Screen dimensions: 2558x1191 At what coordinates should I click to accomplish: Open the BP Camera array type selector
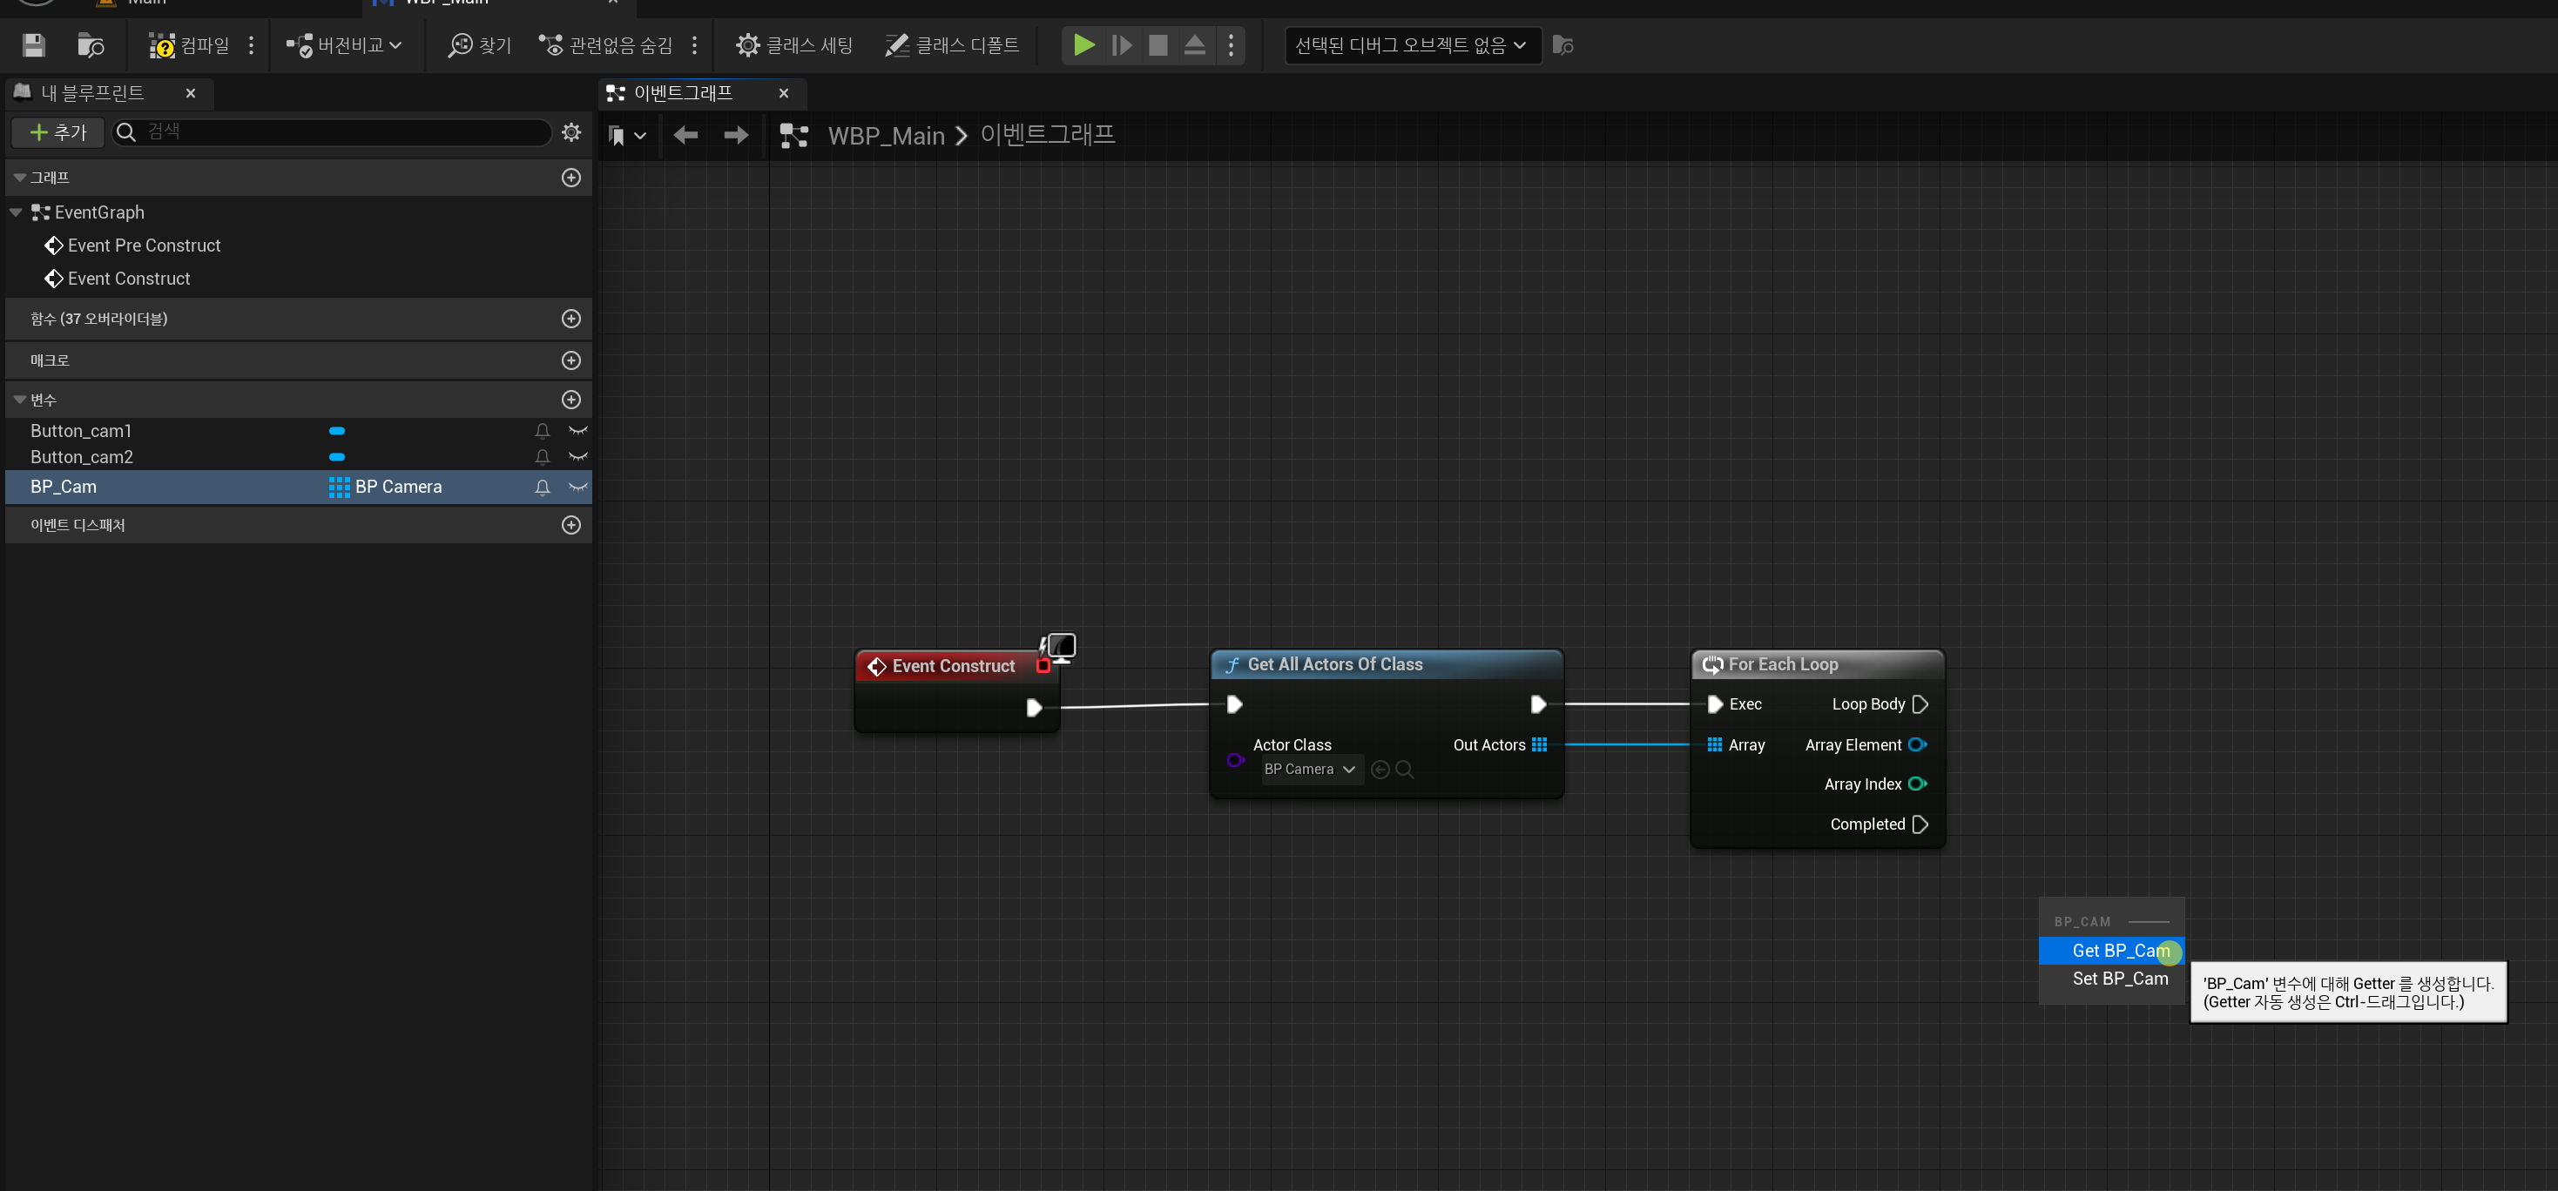[x=385, y=488]
